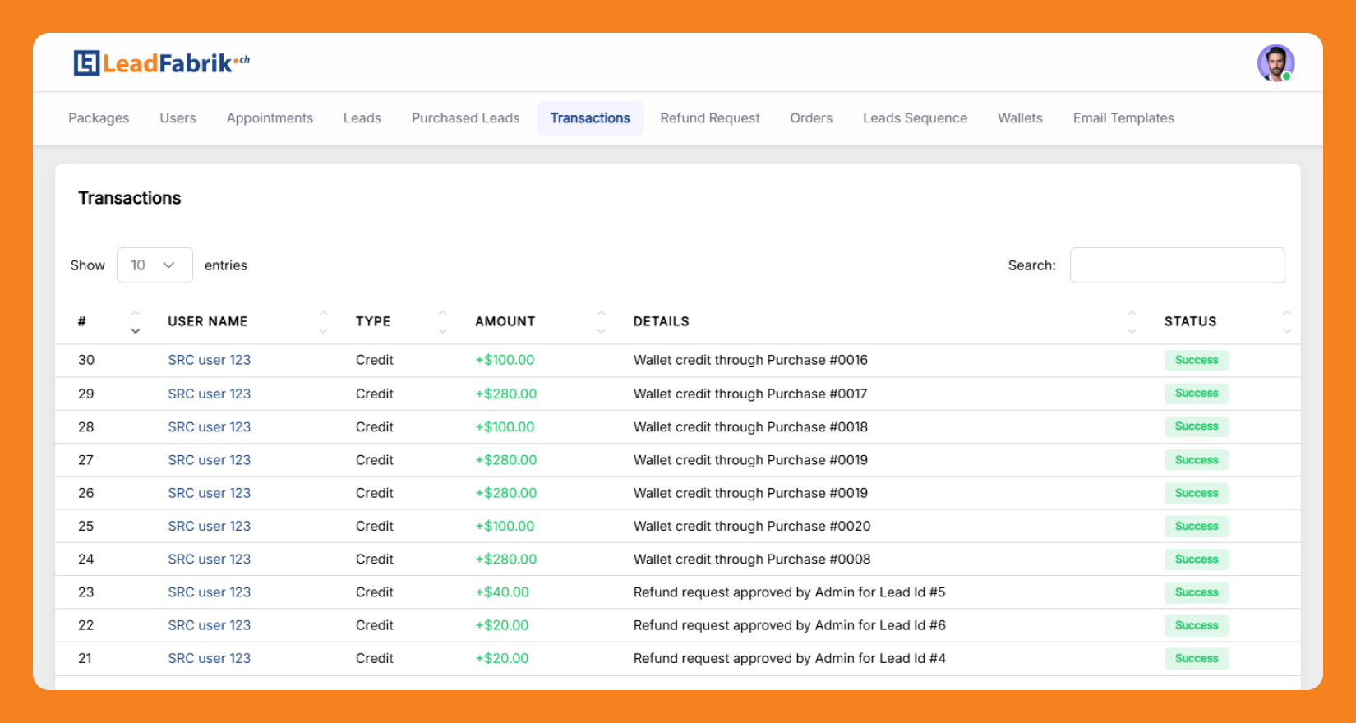Screen dimensions: 1356x723
Task: Sort by the # column arrows
Action: (x=136, y=322)
